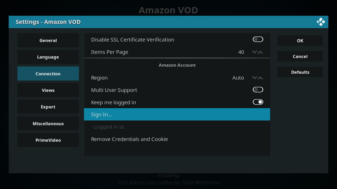This screenshot has width=337, height=189.
Task: Reset settings with Defaults button
Action: 300,72
